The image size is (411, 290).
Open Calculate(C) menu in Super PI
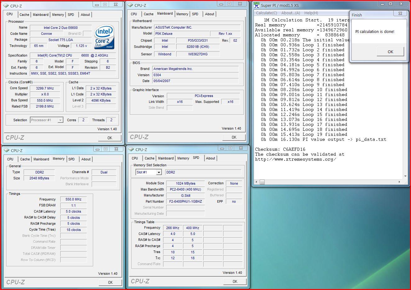(266, 13)
